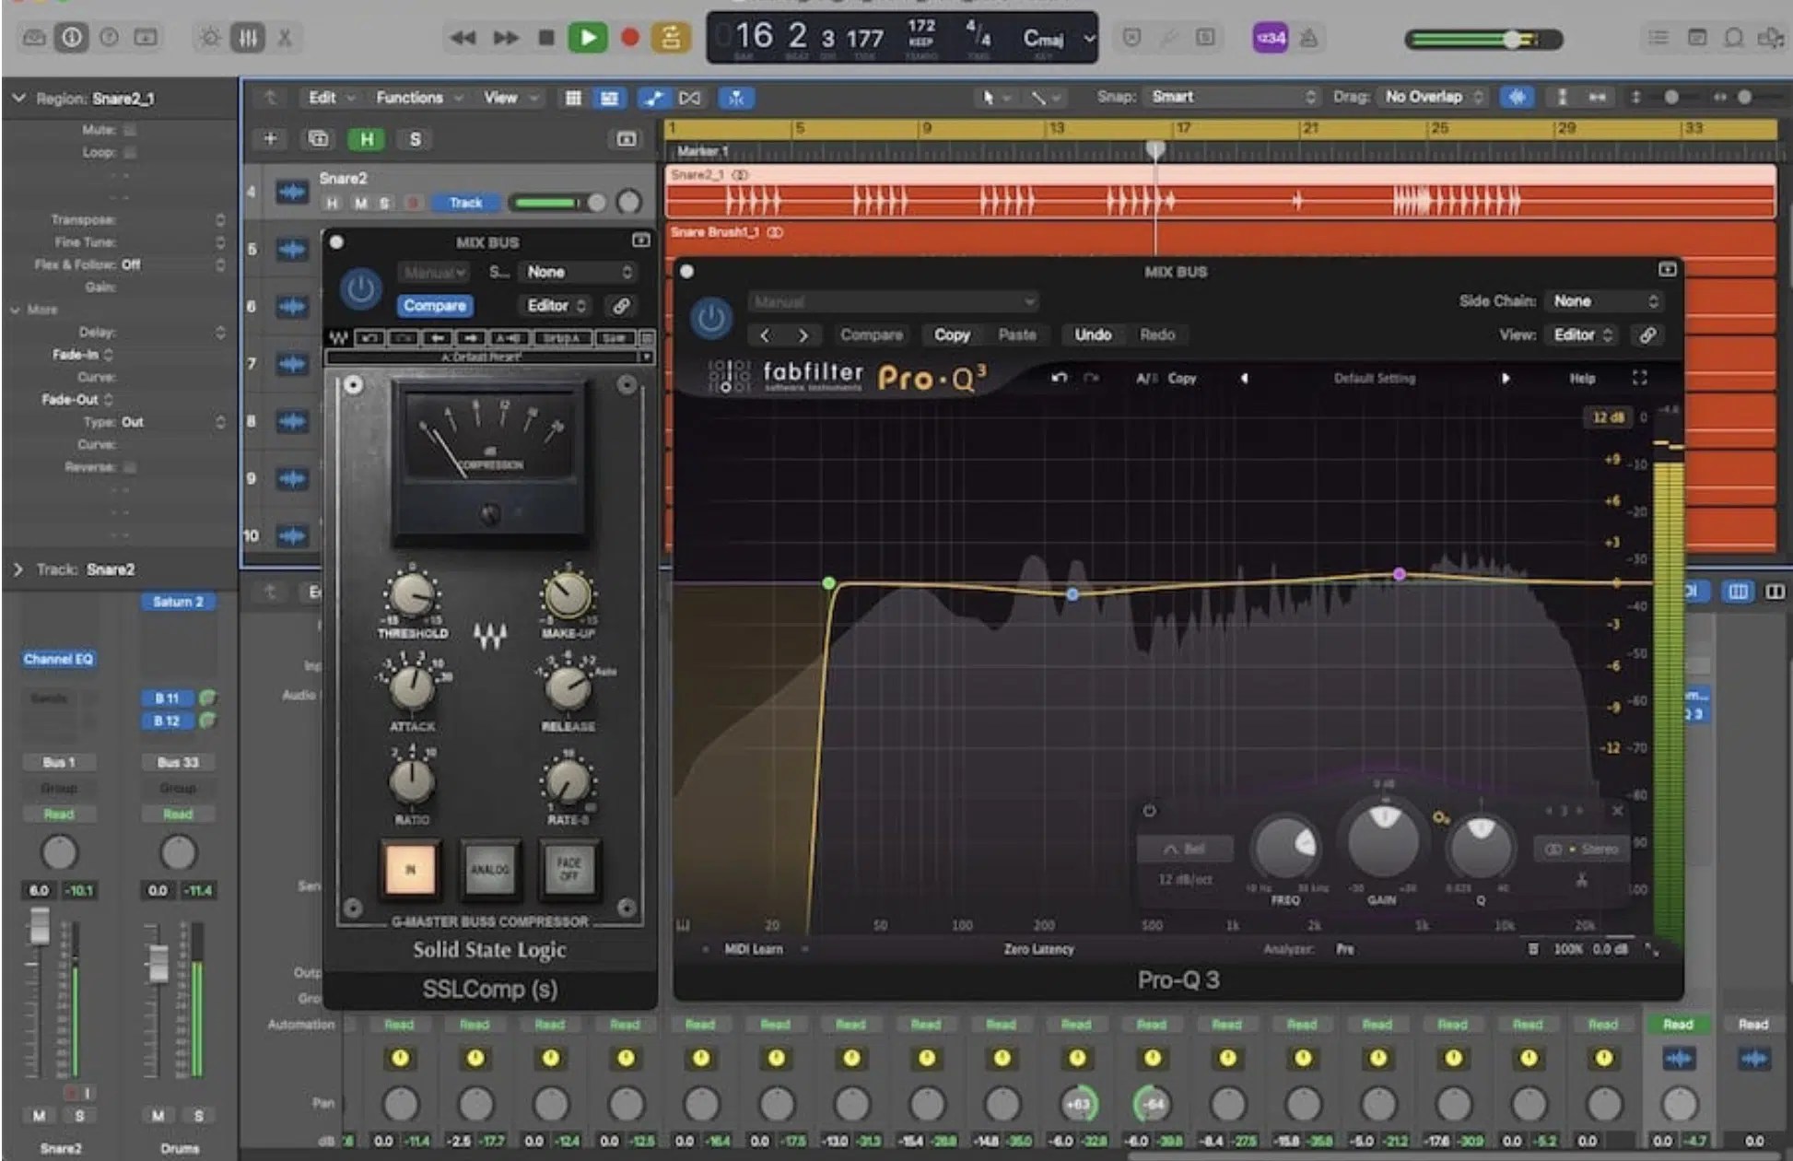Open Pro-Q 3 Side Chain dropdown
This screenshot has width=1793, height=1161.
tap(1604, 301)
